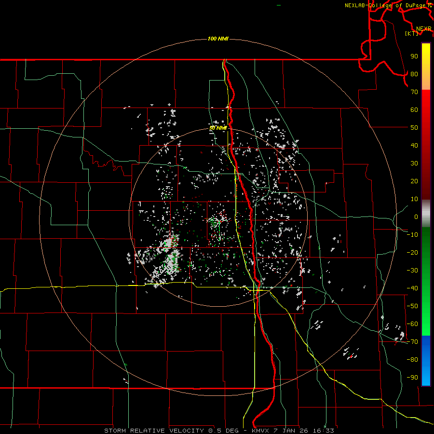
Task: Click the -60 value on velocity scale
Action: 412,324
